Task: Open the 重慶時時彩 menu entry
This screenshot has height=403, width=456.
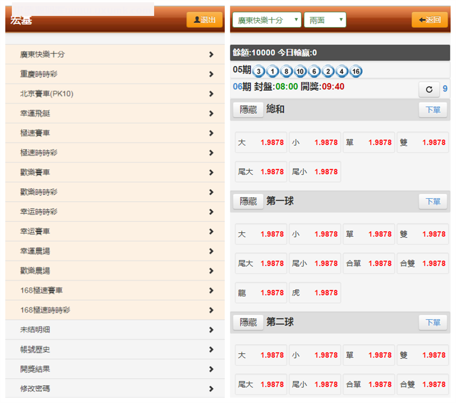Action: 115,74
